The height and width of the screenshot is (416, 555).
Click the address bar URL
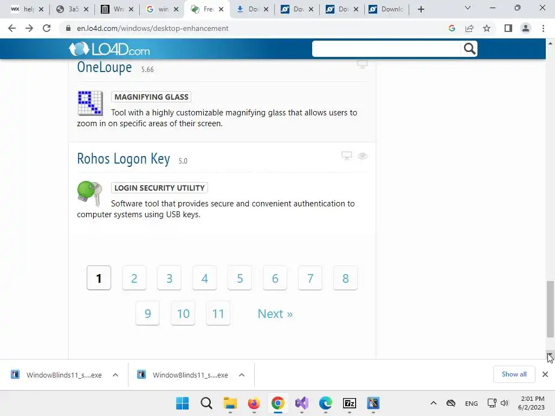(152, 28)
